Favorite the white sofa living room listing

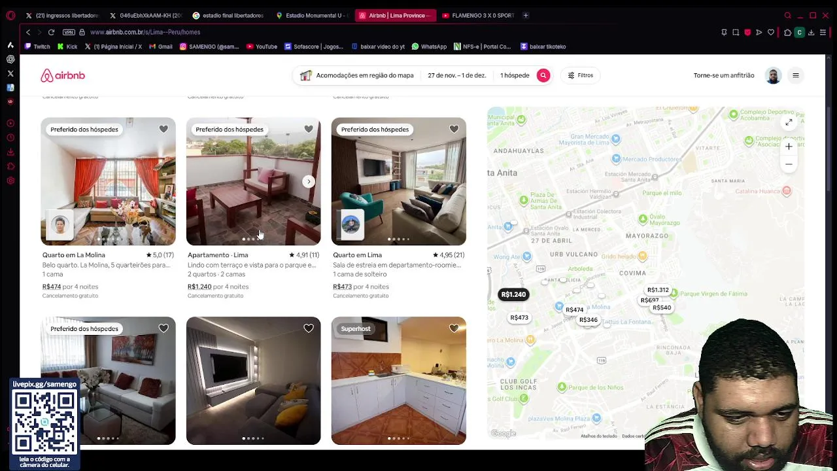(163, 328)
